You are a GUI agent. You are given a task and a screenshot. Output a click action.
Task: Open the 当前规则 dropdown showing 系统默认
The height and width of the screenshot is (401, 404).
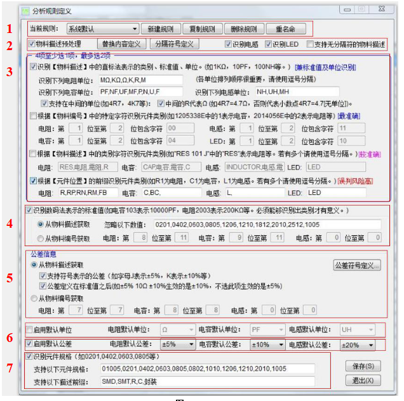tap(102, 29)
